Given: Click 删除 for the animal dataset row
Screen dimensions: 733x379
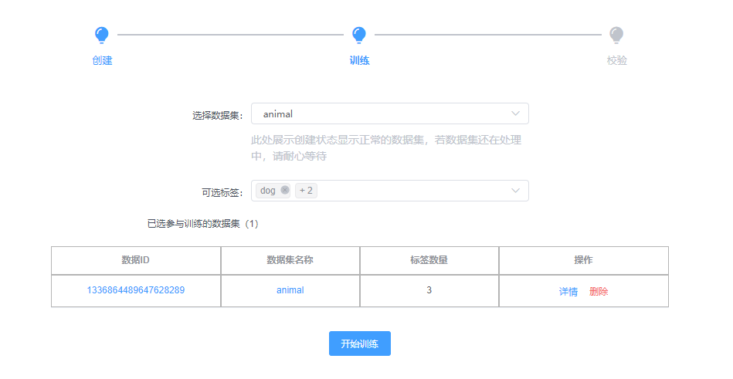Looking at the screenshot, I should [599, 292].
